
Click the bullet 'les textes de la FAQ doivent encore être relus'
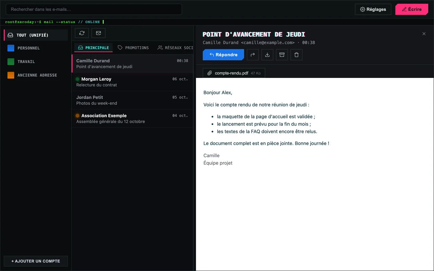267,131
